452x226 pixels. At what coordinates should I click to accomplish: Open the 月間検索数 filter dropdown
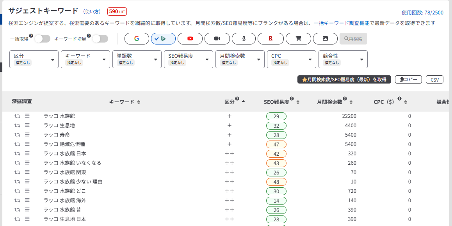click(240, 59)
